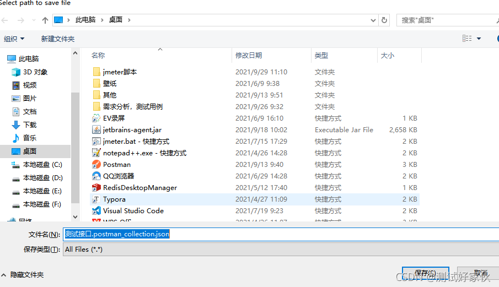The height and width of the screenshot is (287, 499).
Task: Sort by 名称 column header
Action: point(98,55)
